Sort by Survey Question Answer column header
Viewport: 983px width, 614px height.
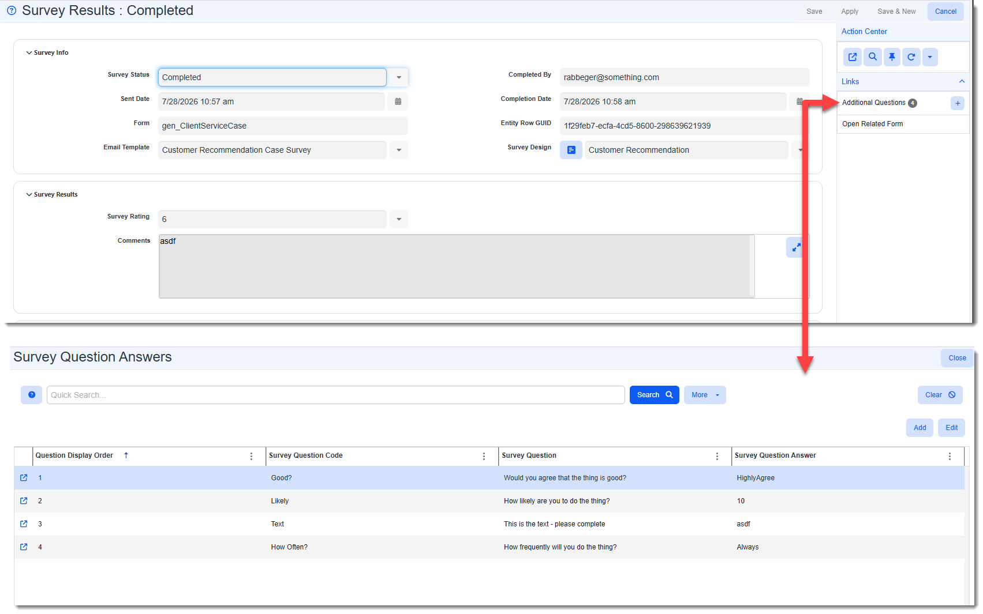(775, 455)
